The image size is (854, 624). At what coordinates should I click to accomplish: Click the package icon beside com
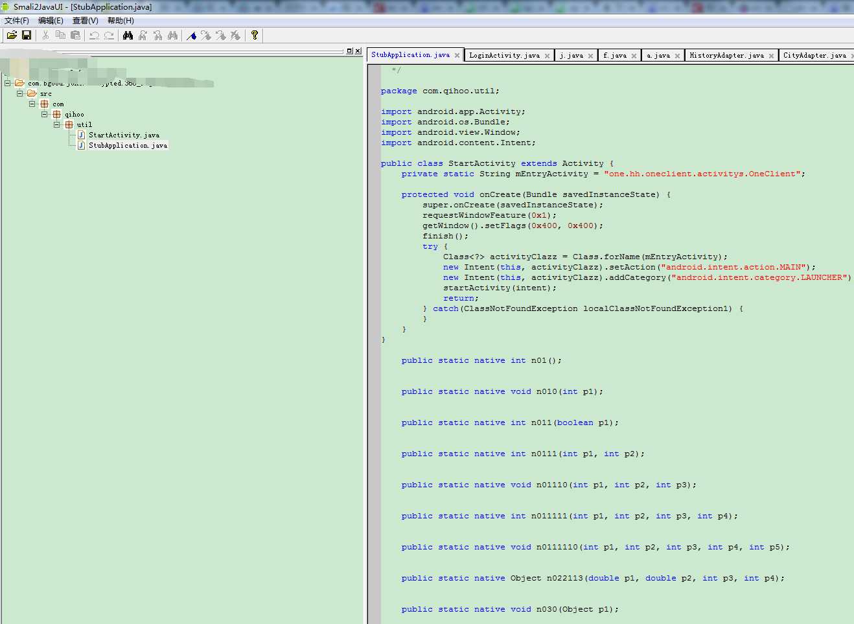(x=44, y=104)
